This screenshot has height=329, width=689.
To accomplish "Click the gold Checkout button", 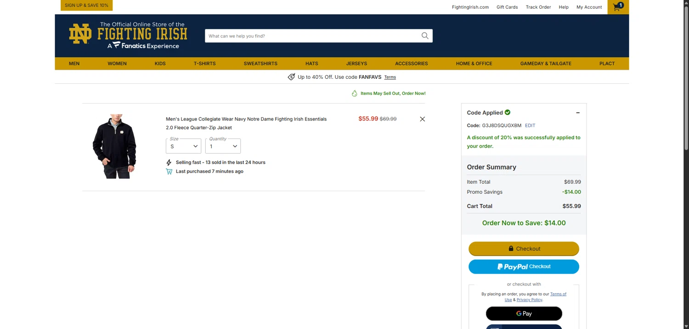I will coord(524,248).
